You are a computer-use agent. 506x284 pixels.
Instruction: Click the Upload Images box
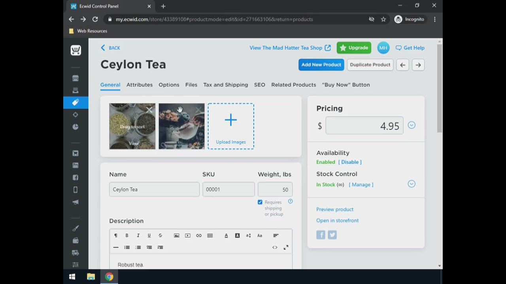point(231,126)
